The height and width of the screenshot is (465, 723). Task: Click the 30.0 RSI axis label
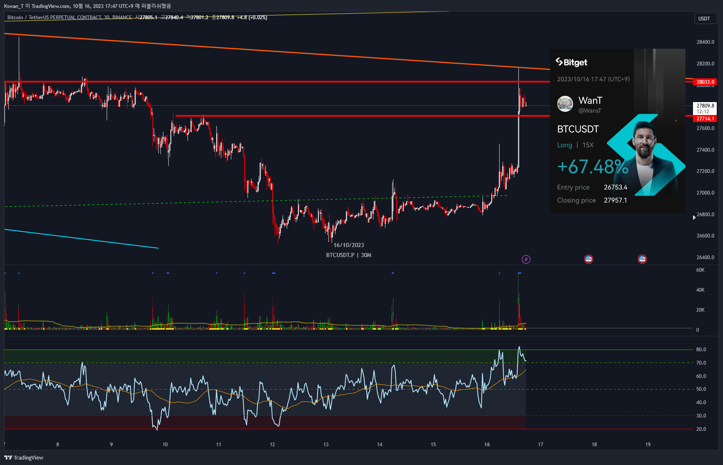point(701,416)
